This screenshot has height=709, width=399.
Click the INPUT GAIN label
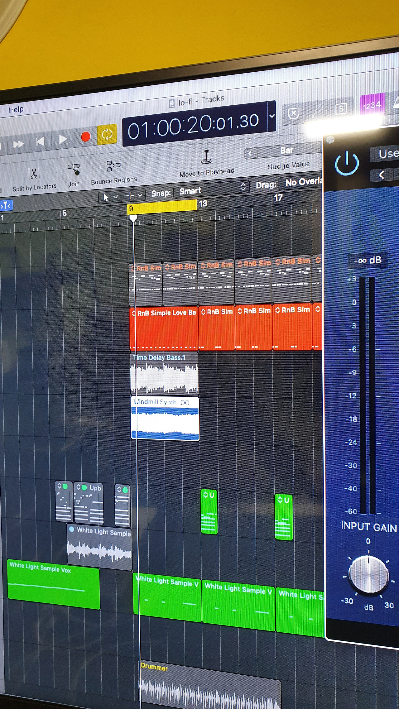(x=369, y=527)
